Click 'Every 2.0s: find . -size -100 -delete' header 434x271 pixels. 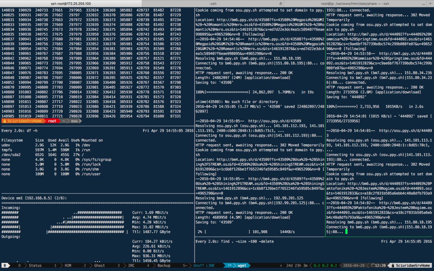point(235,242)
